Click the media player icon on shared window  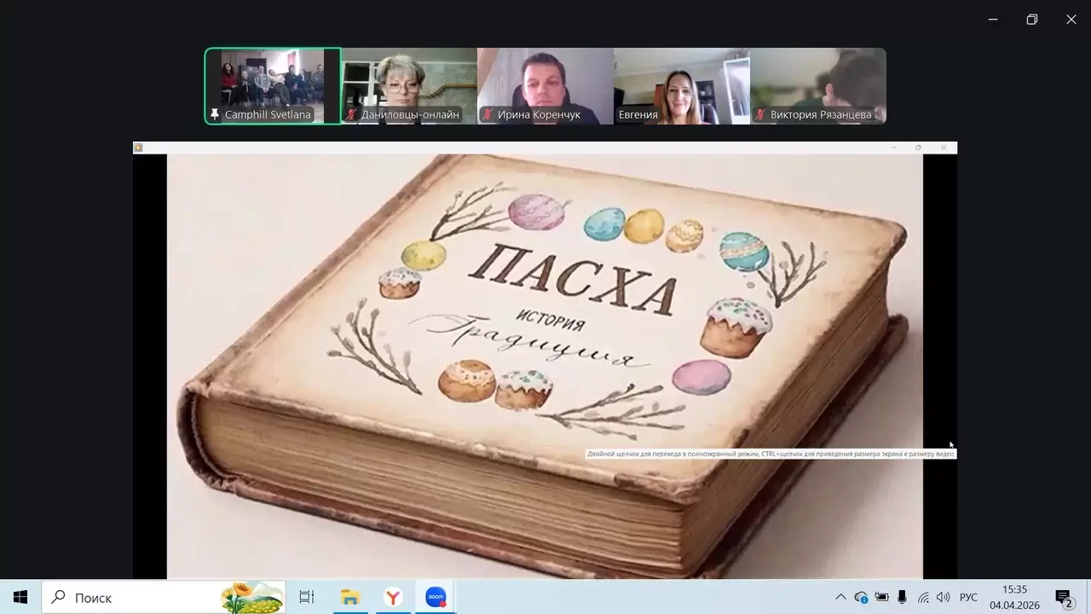(x=138, y=148)
